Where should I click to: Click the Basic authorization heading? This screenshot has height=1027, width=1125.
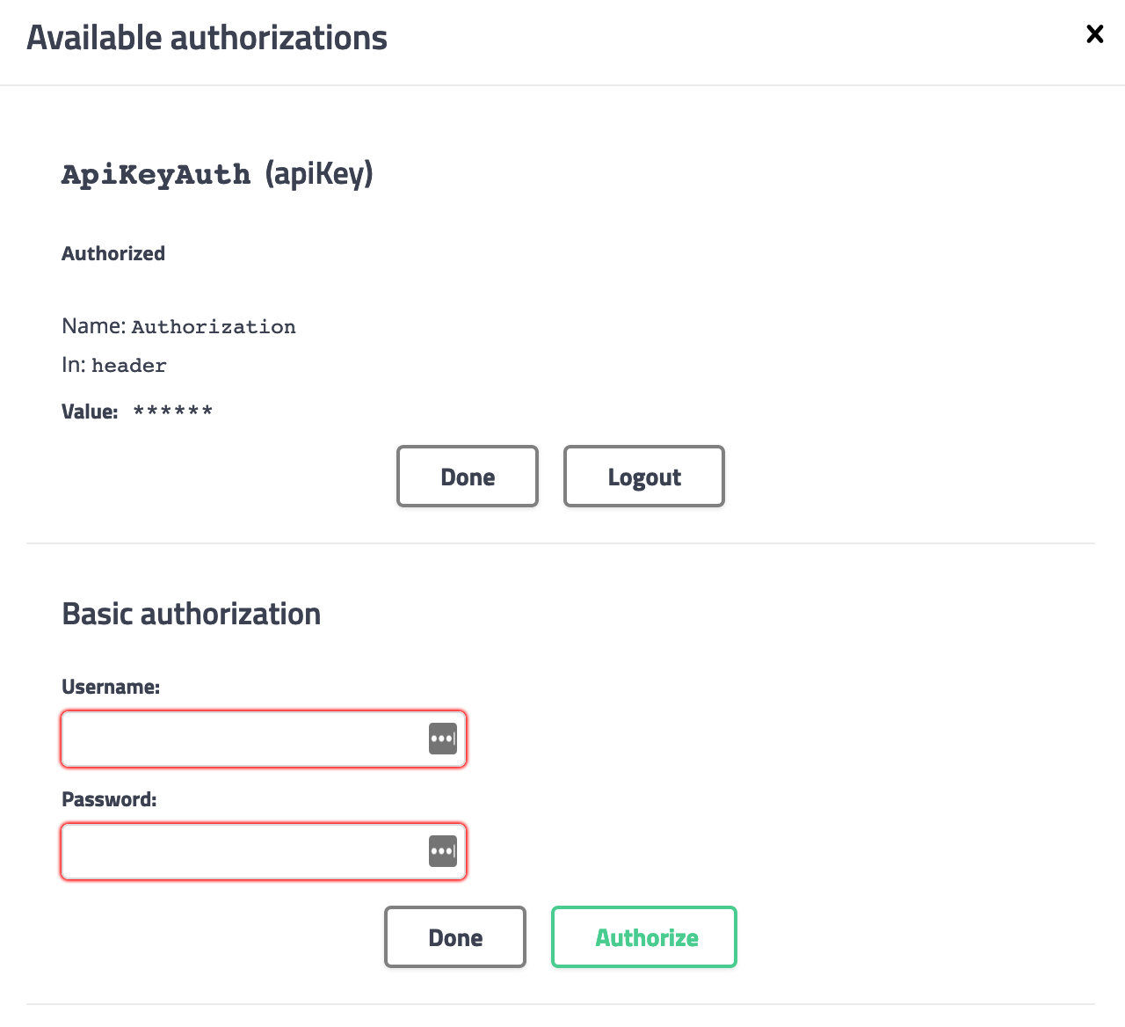[191, 613]
